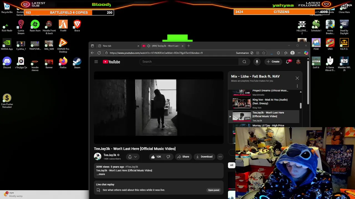Go to YouTube home via logo
The image size is (355, 199).
111,62
